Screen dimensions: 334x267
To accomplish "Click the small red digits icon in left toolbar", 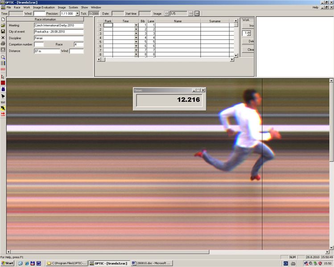I will pyautogui.click(x=3, y=69).
